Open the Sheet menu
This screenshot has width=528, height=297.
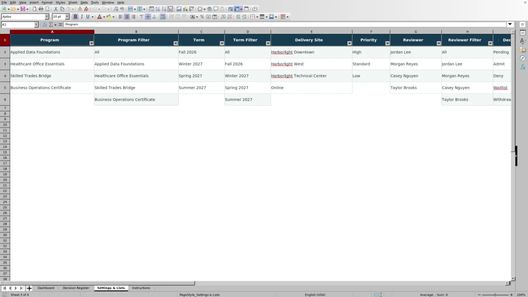coord(73,2)
